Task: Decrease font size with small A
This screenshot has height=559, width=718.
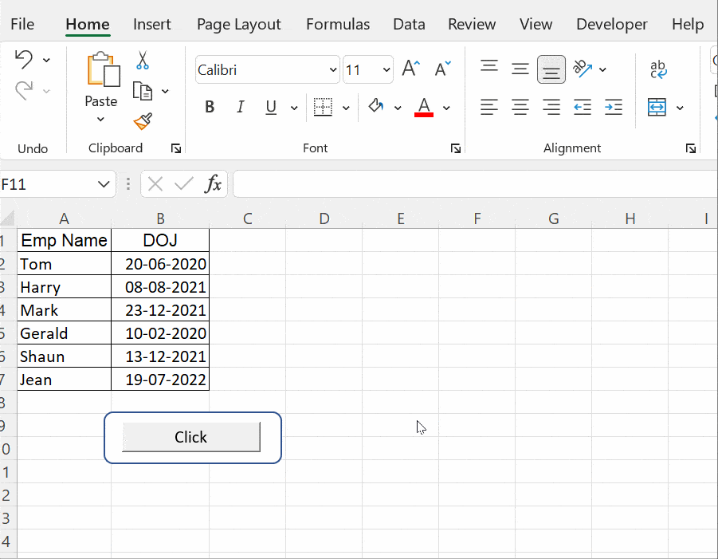Action: coord(442,69)
